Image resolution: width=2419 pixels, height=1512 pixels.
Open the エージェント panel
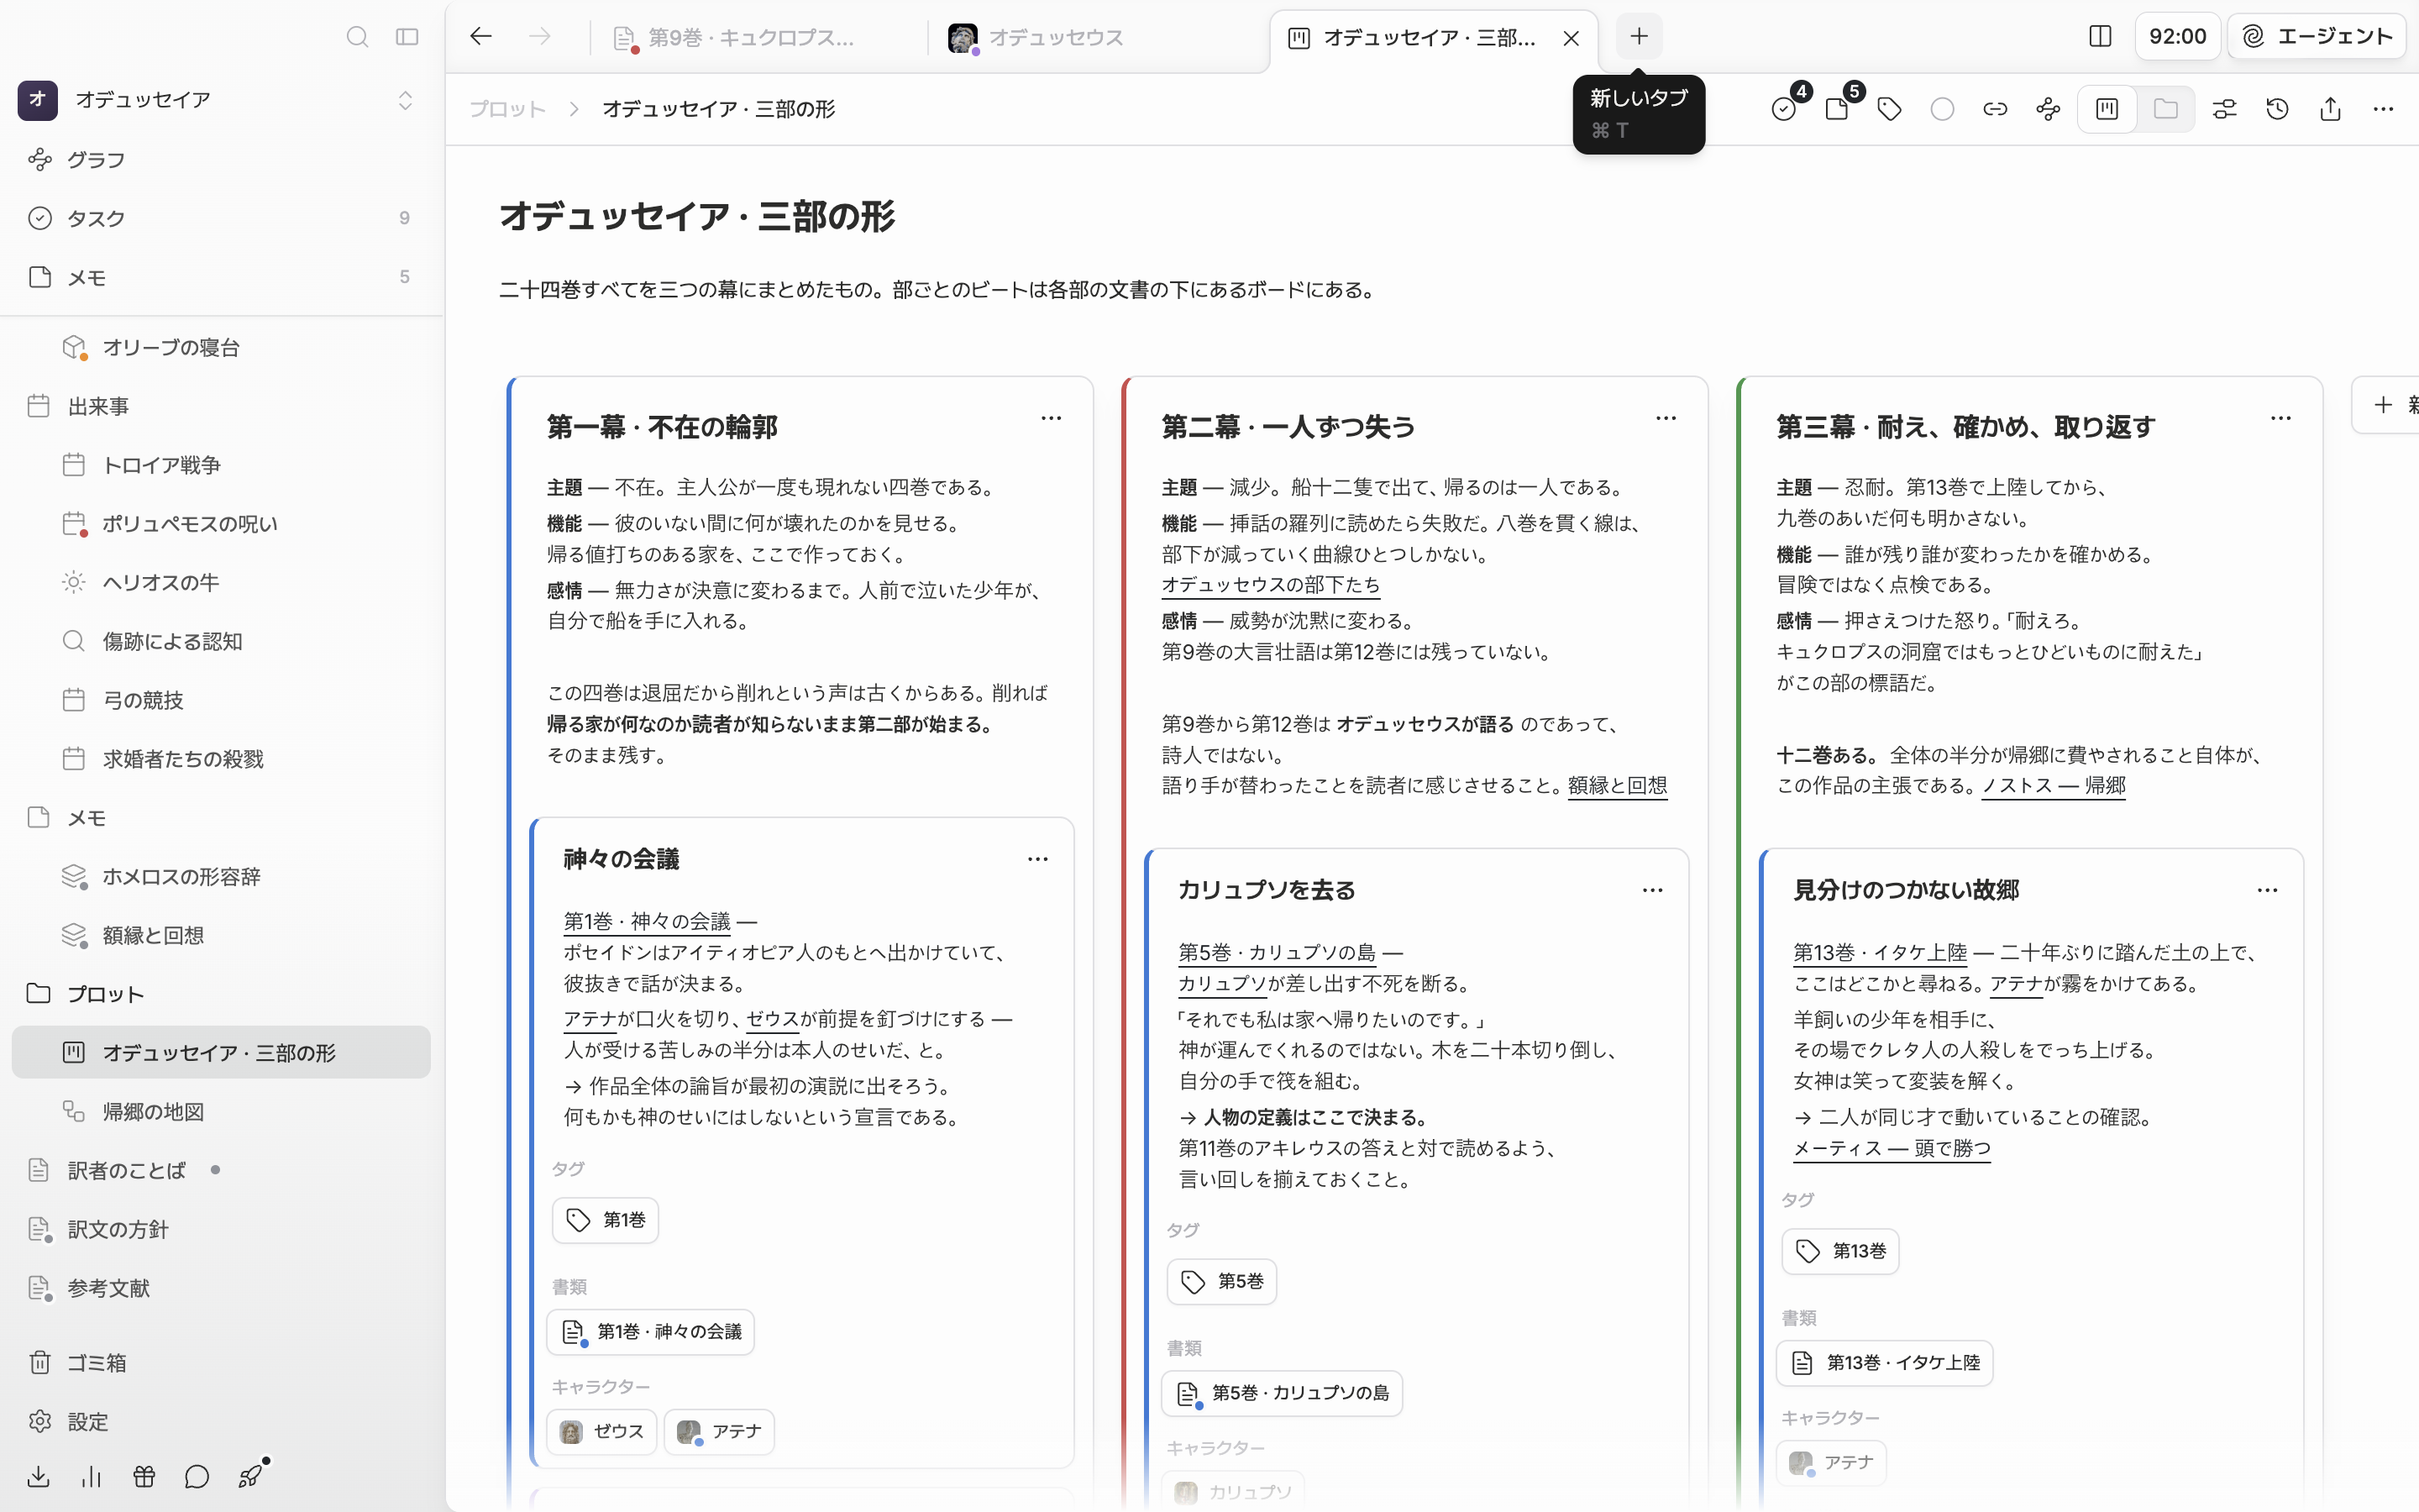pos(2316,37)
